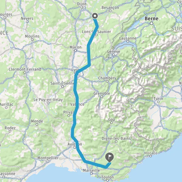Click the Montpellier city marker
The image size is (182, 182).
tap(48, 161)
